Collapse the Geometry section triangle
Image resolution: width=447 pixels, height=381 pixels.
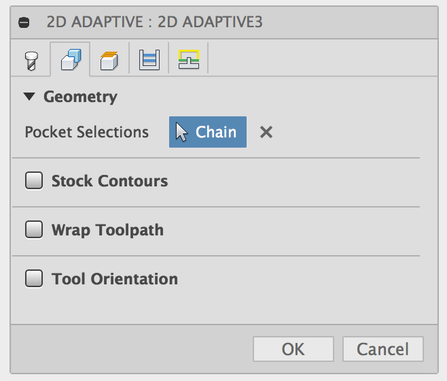point(29,97)
